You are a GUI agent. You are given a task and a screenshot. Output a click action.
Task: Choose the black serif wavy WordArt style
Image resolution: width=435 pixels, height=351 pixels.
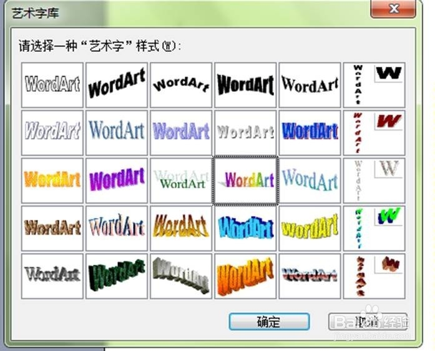[x=310, y=85]
